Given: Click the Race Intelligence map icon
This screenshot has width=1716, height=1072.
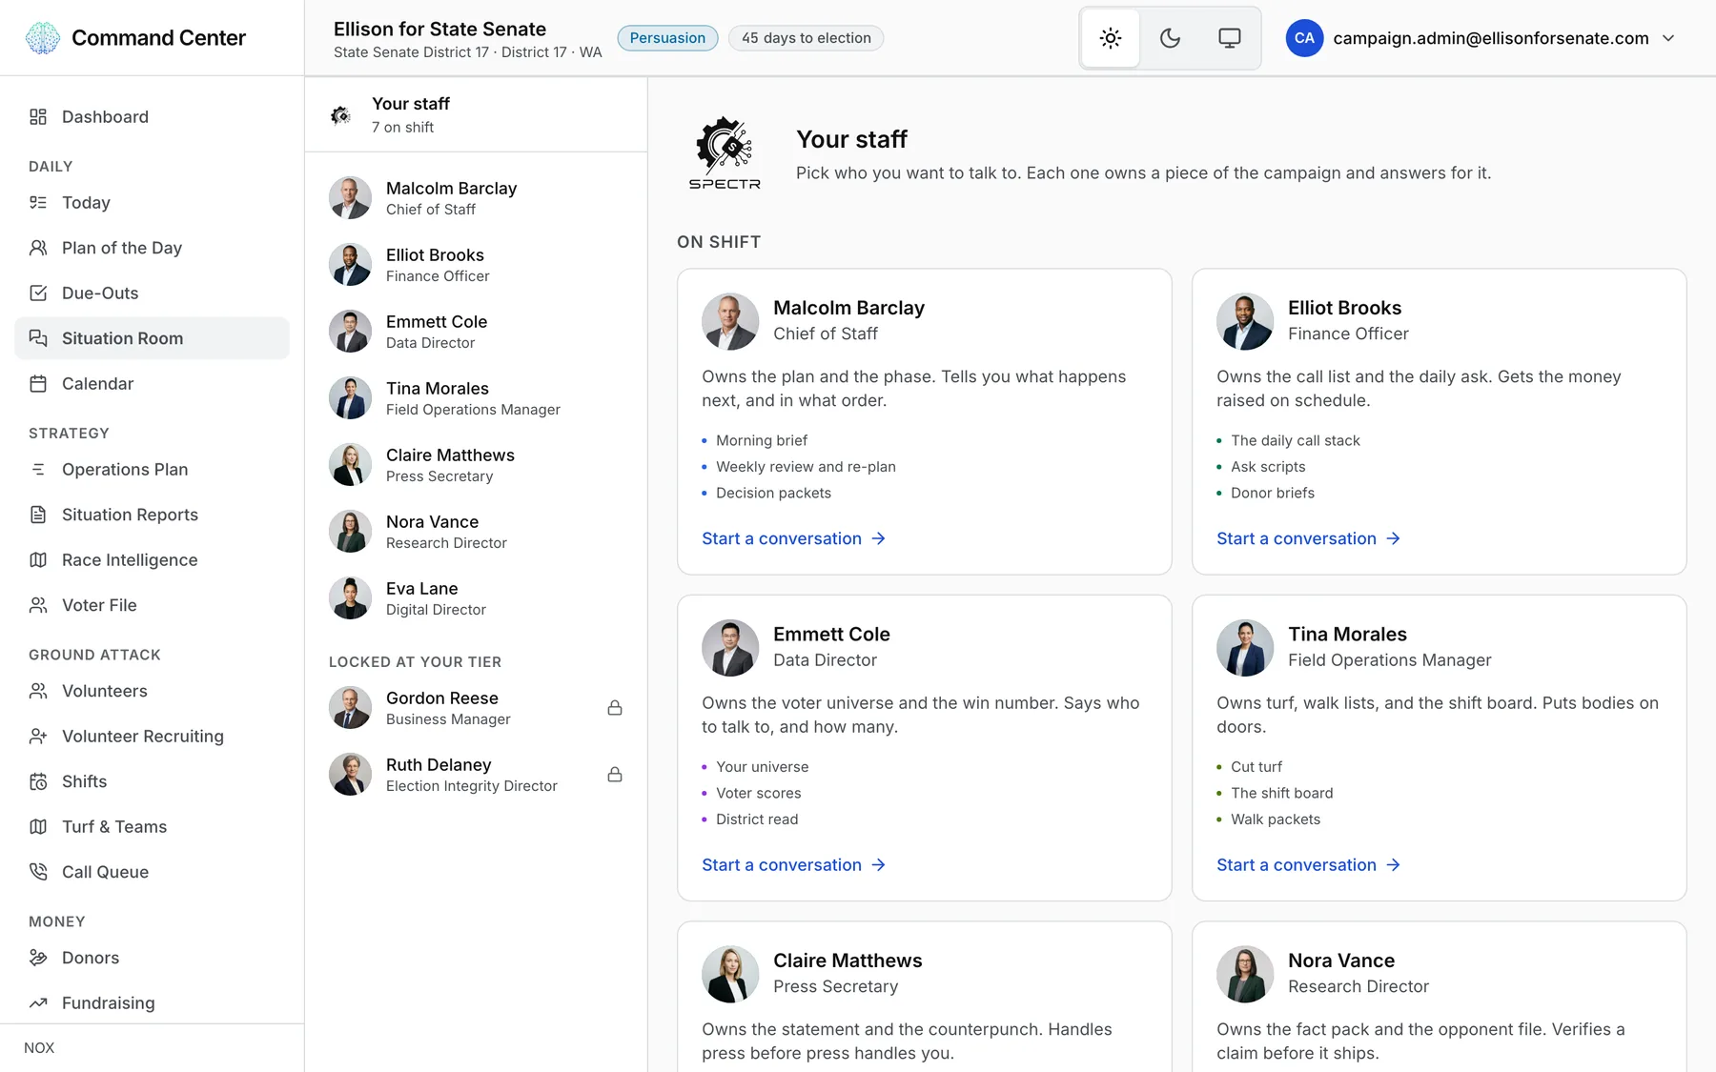Looking at the screenshot, I should [38, 560].
